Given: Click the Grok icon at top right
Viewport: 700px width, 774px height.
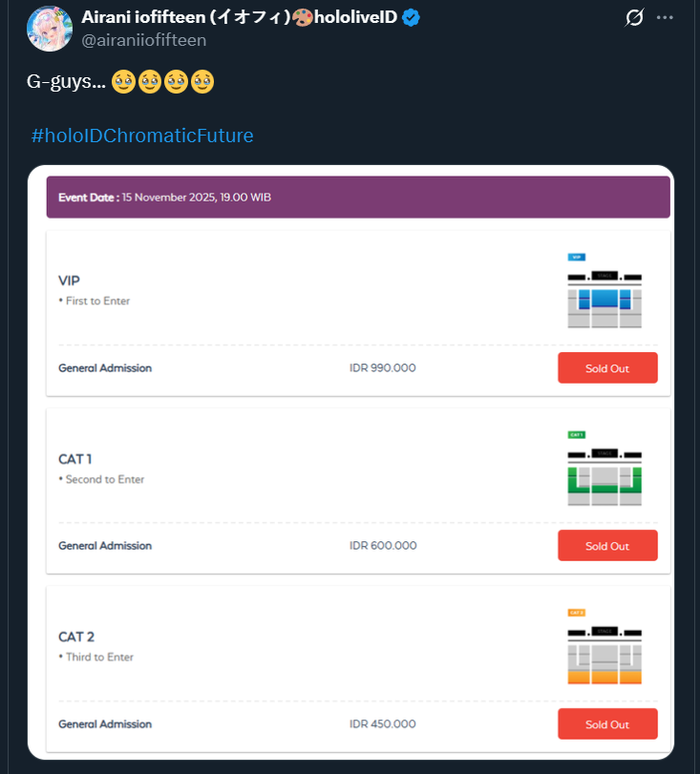Looking at the screenshot, I should coord(633,18).
